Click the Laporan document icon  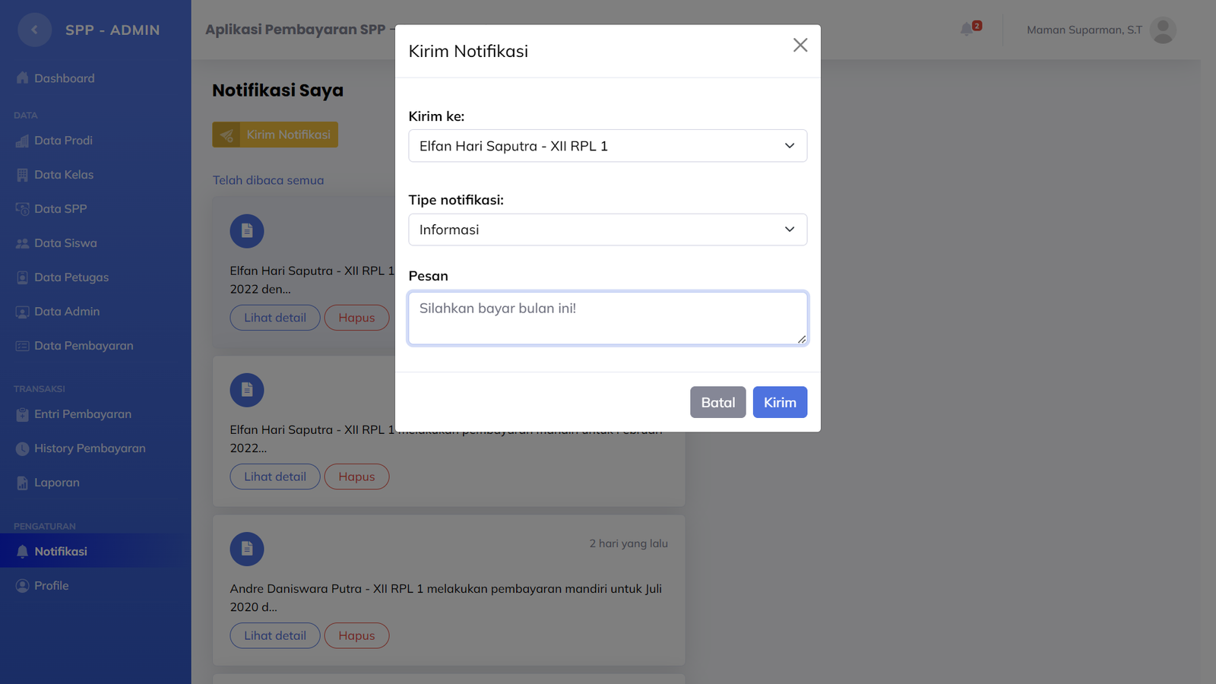click(22, 483)
